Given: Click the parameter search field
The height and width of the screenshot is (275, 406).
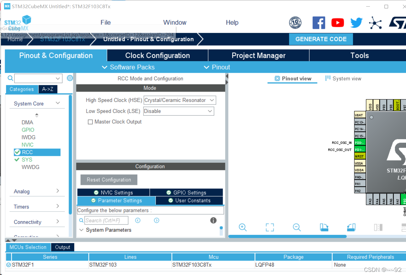Looking at the screenshot, I should [106, 220].
